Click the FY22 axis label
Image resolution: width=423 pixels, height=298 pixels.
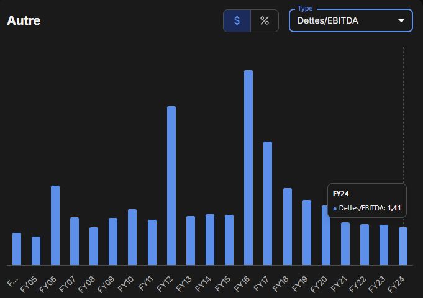click(357, 284)
